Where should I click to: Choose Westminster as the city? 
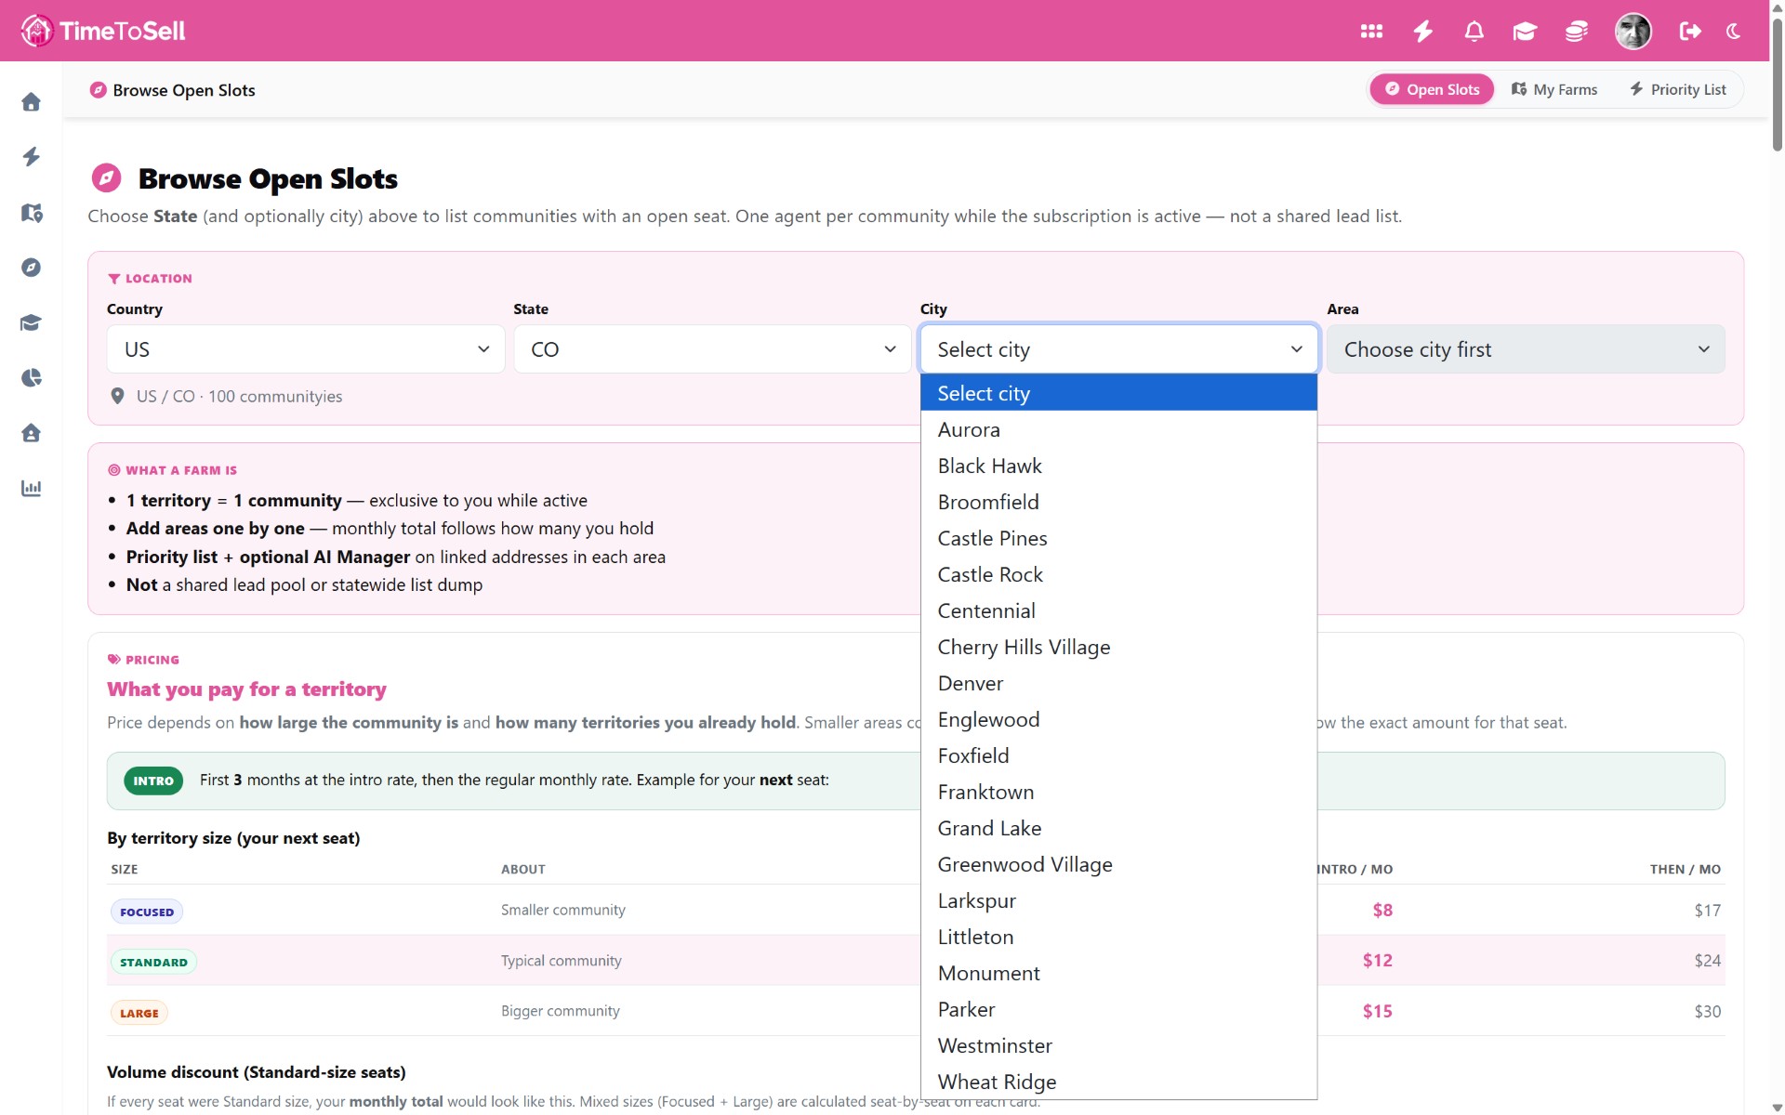click(x=1118, y=1045)
